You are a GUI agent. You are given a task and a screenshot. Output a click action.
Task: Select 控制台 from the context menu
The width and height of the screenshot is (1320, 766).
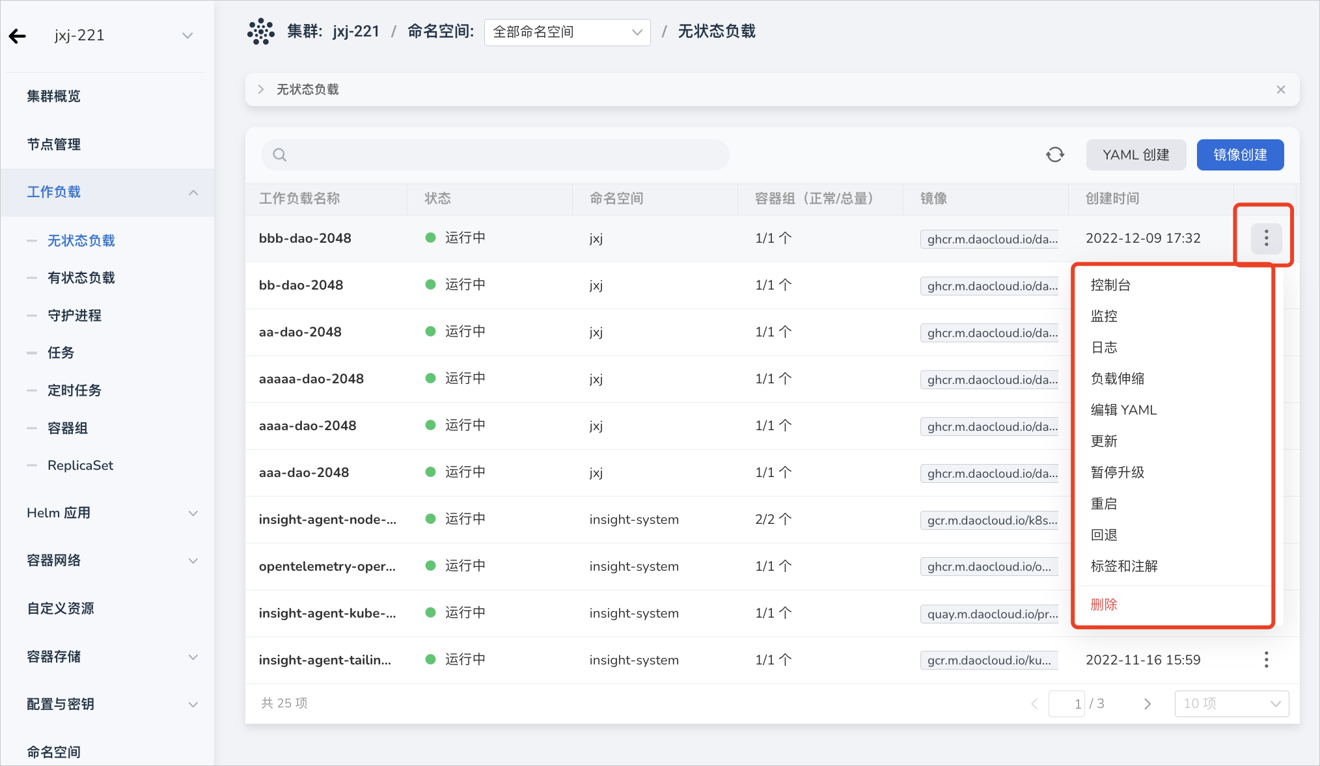[1110, 285]
